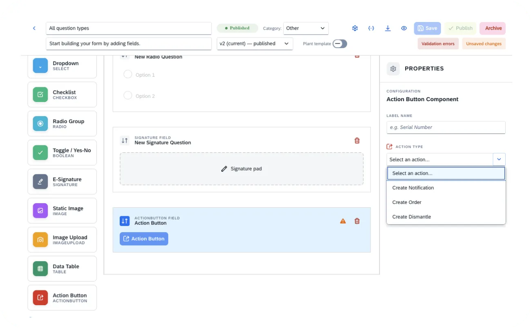
Task: Select the Static Image component icon
Action: click(x=40, y=211)
